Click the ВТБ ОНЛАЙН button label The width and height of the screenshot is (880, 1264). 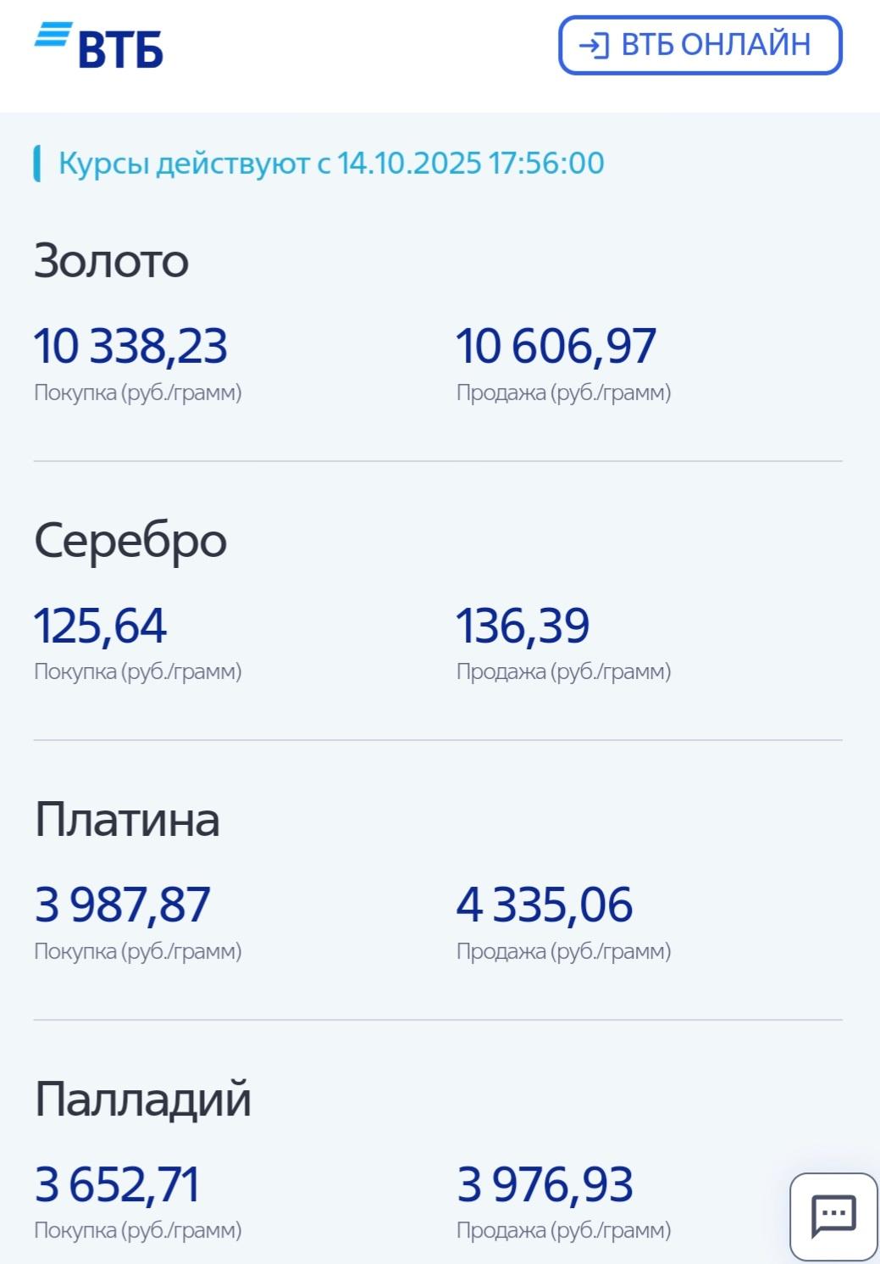click(x=716, y=45)
